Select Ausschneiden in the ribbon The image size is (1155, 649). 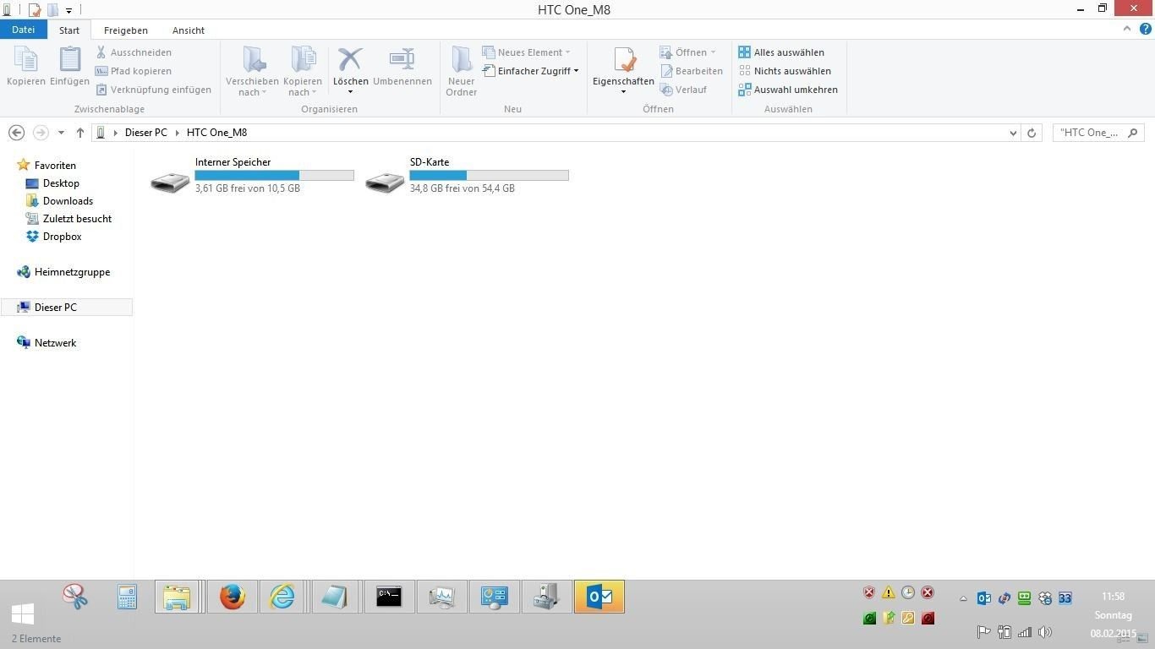pos(134,52)
